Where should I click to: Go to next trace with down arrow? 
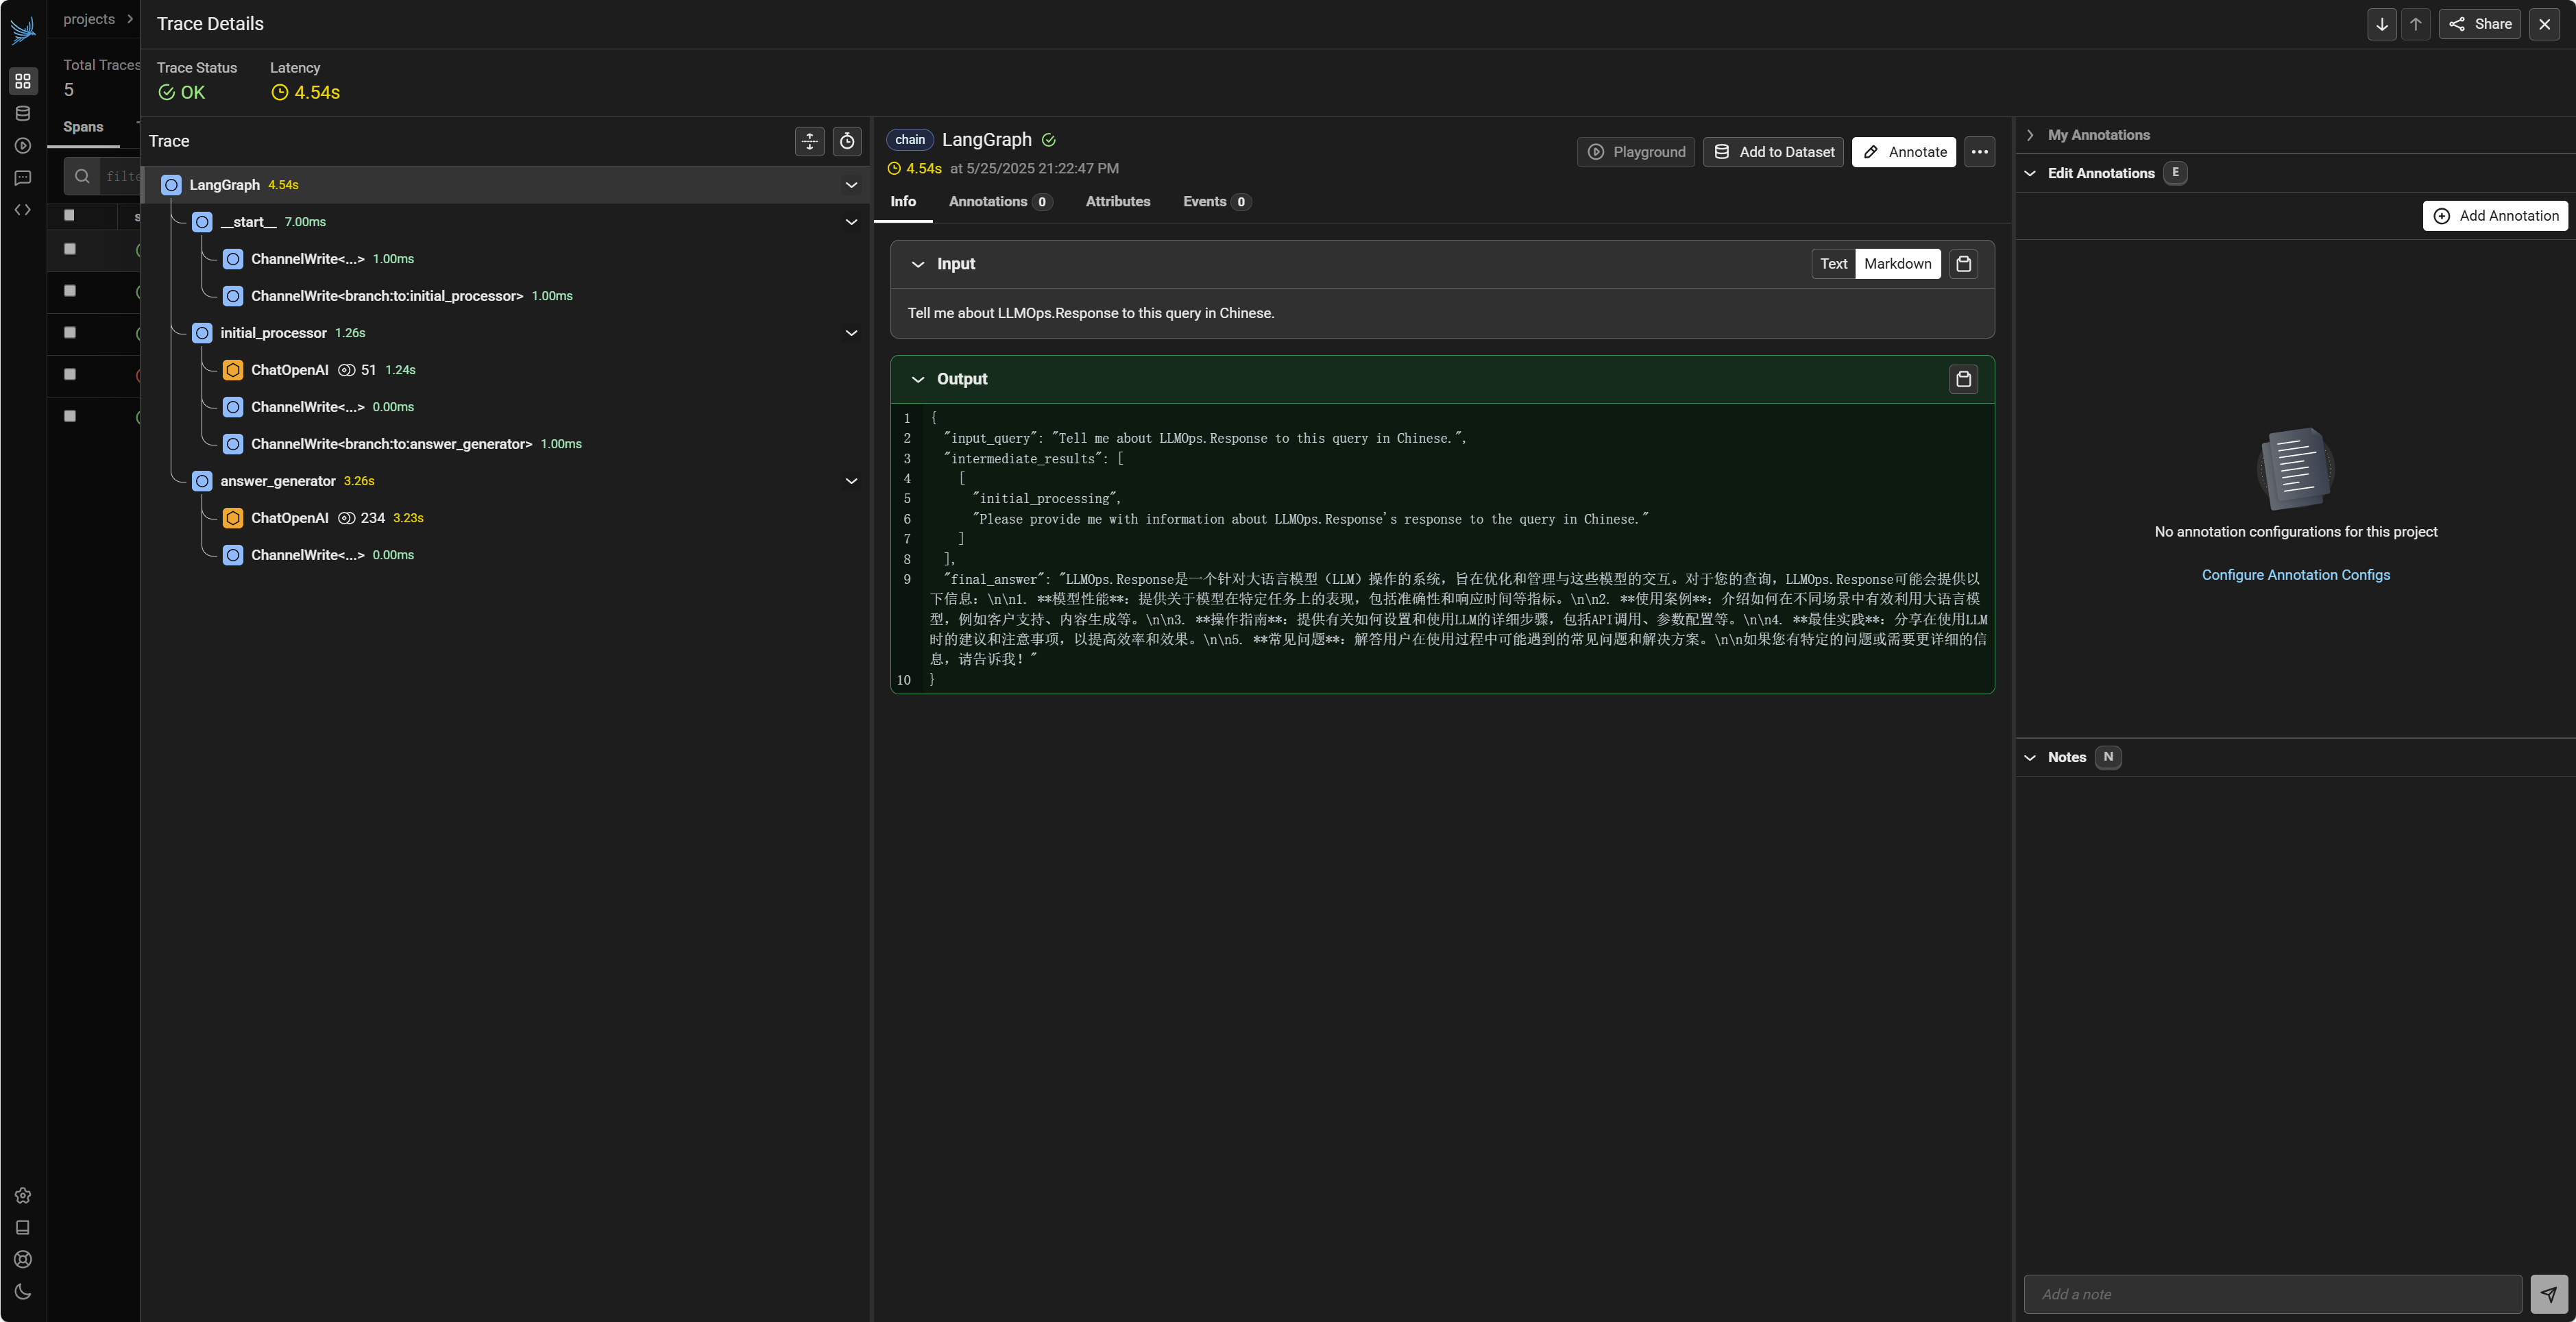pos(2381,24)
